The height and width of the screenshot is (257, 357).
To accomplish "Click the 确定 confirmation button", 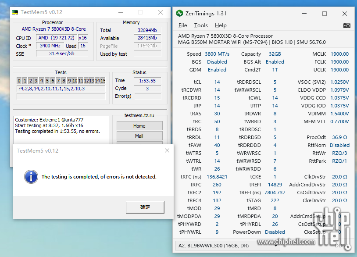I will coord(145,207).
